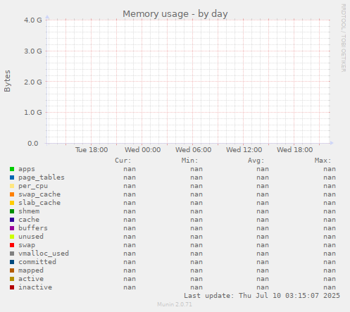Viewport: 350px width, 312px height.
Task: Click the buffers Max nan value
Action: click(330, 228)
